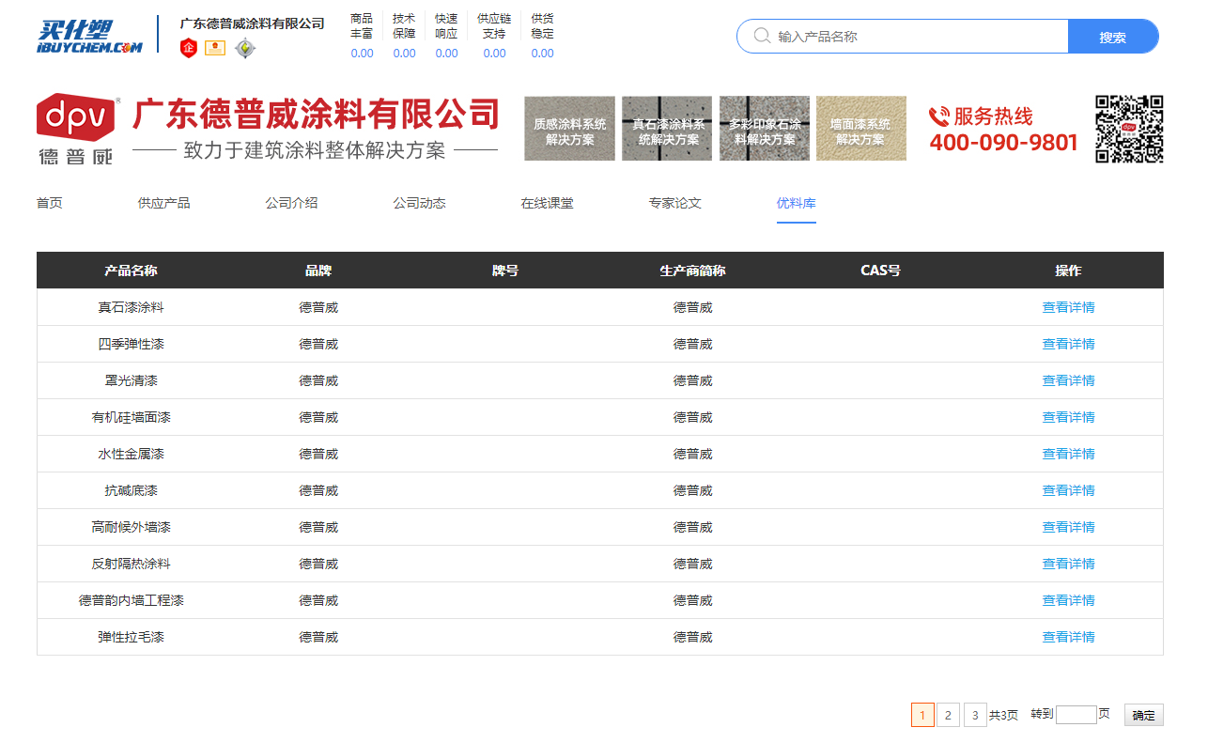The image size is (1208, 743).
Task: Click the dpv company logo
Action: point(77,130)
